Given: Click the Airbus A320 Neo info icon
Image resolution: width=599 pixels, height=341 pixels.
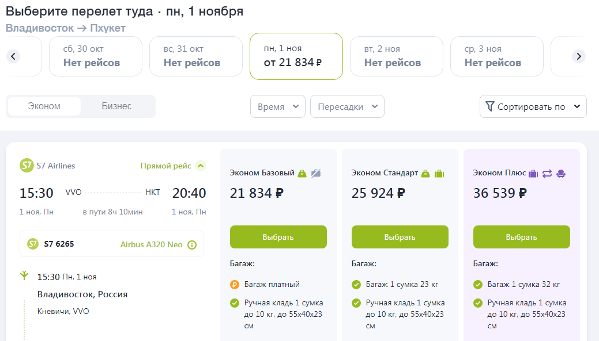Looking at the screenshot, I should [x=192, y=245].
